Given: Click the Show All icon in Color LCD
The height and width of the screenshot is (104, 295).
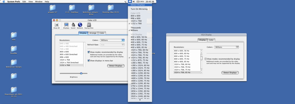Looking at the screenshot, I should [56, 25].
